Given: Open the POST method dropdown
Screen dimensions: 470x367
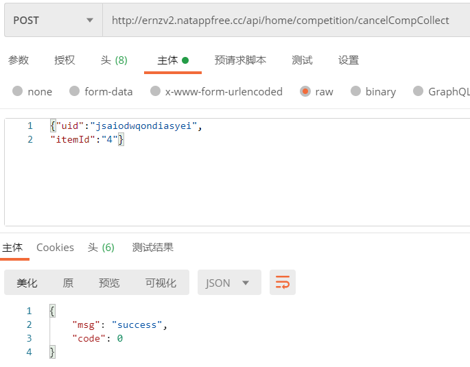Looking at the screenshot, I should pos(53,21).
